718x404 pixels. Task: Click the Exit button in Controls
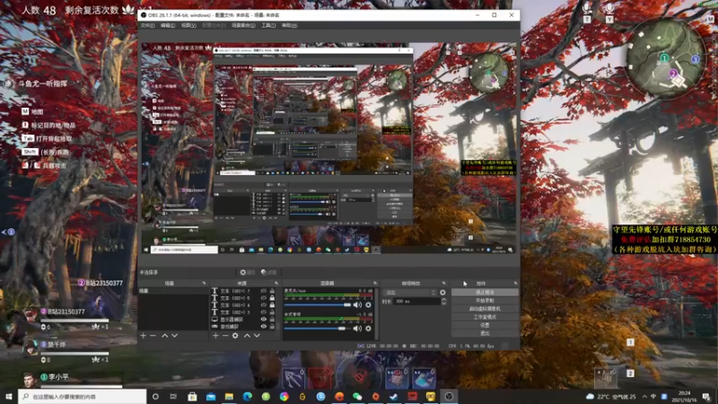click(485, 333)
